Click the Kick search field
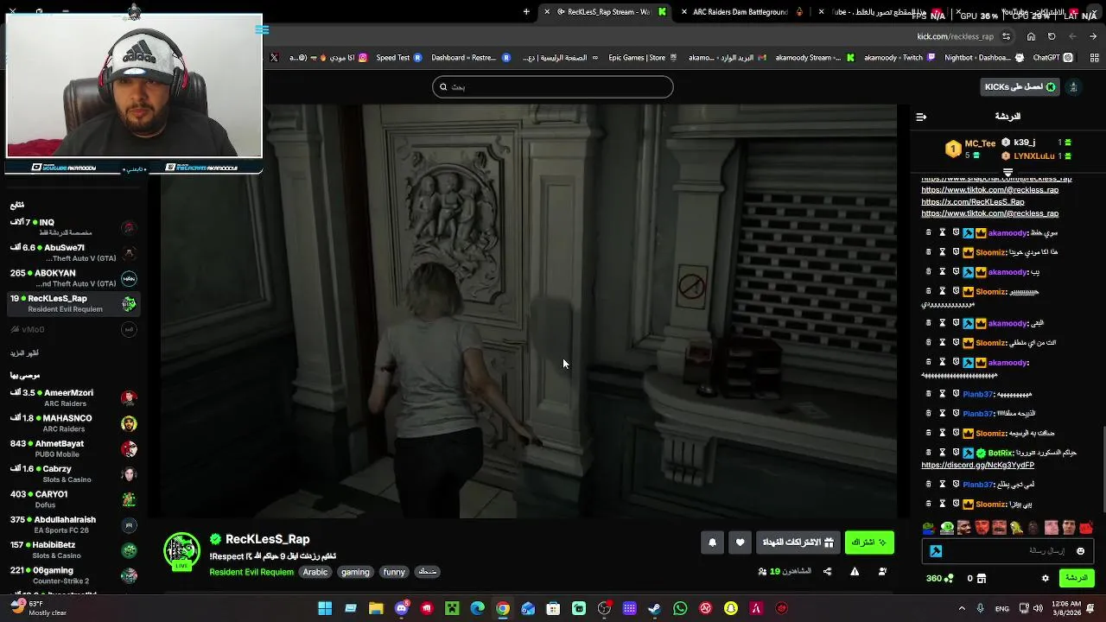The height and width of the screenshot is (622, 1106). tap(553, 86)
